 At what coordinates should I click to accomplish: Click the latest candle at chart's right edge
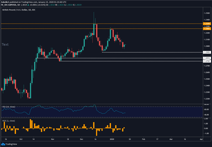126,45
